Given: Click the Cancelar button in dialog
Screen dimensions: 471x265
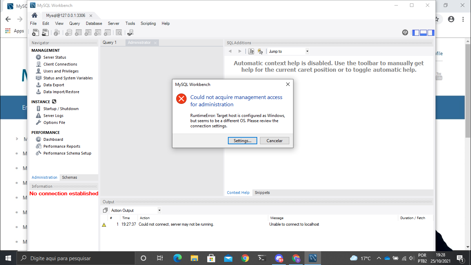Looking at the screenshot, I should click(x=274, y=141).
